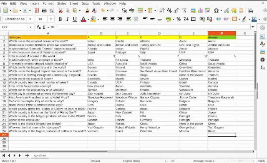Toggle Center Vertically alignment
The width and height of the screenshot is (267, 163).
152,19
